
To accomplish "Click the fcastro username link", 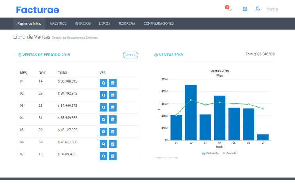I will (272, 9).
